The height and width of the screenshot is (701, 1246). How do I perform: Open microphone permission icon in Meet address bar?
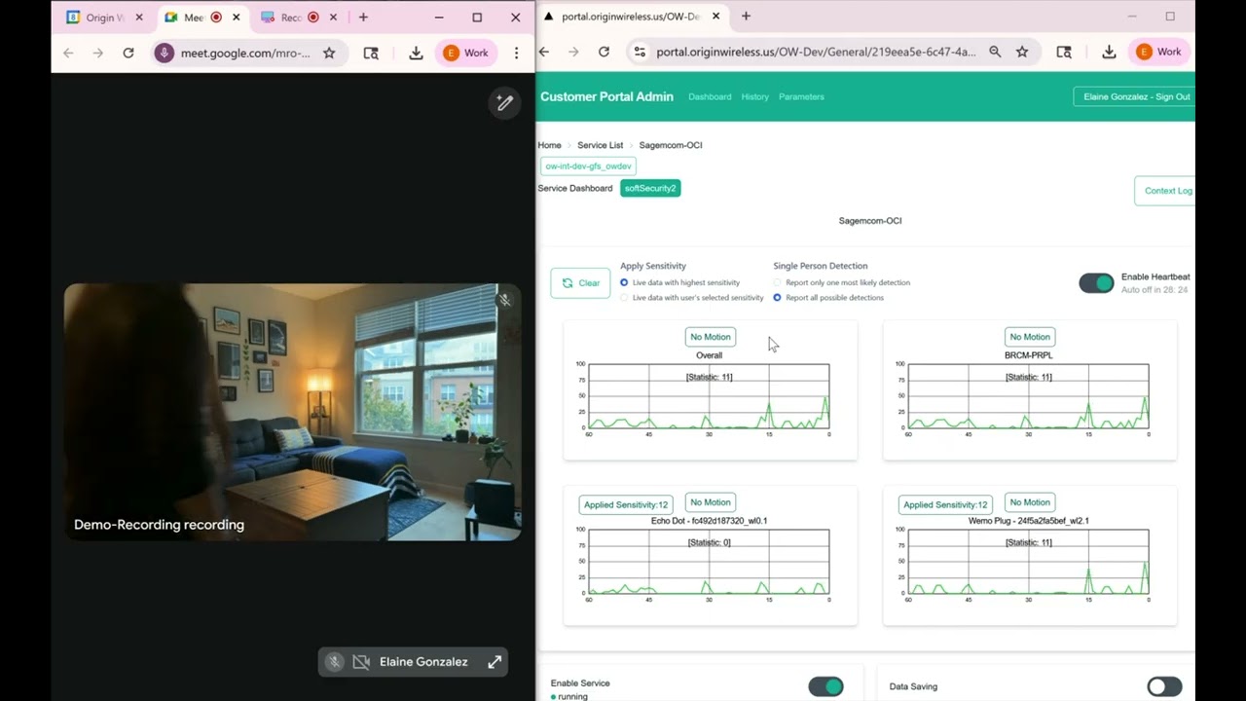(165, 53)
